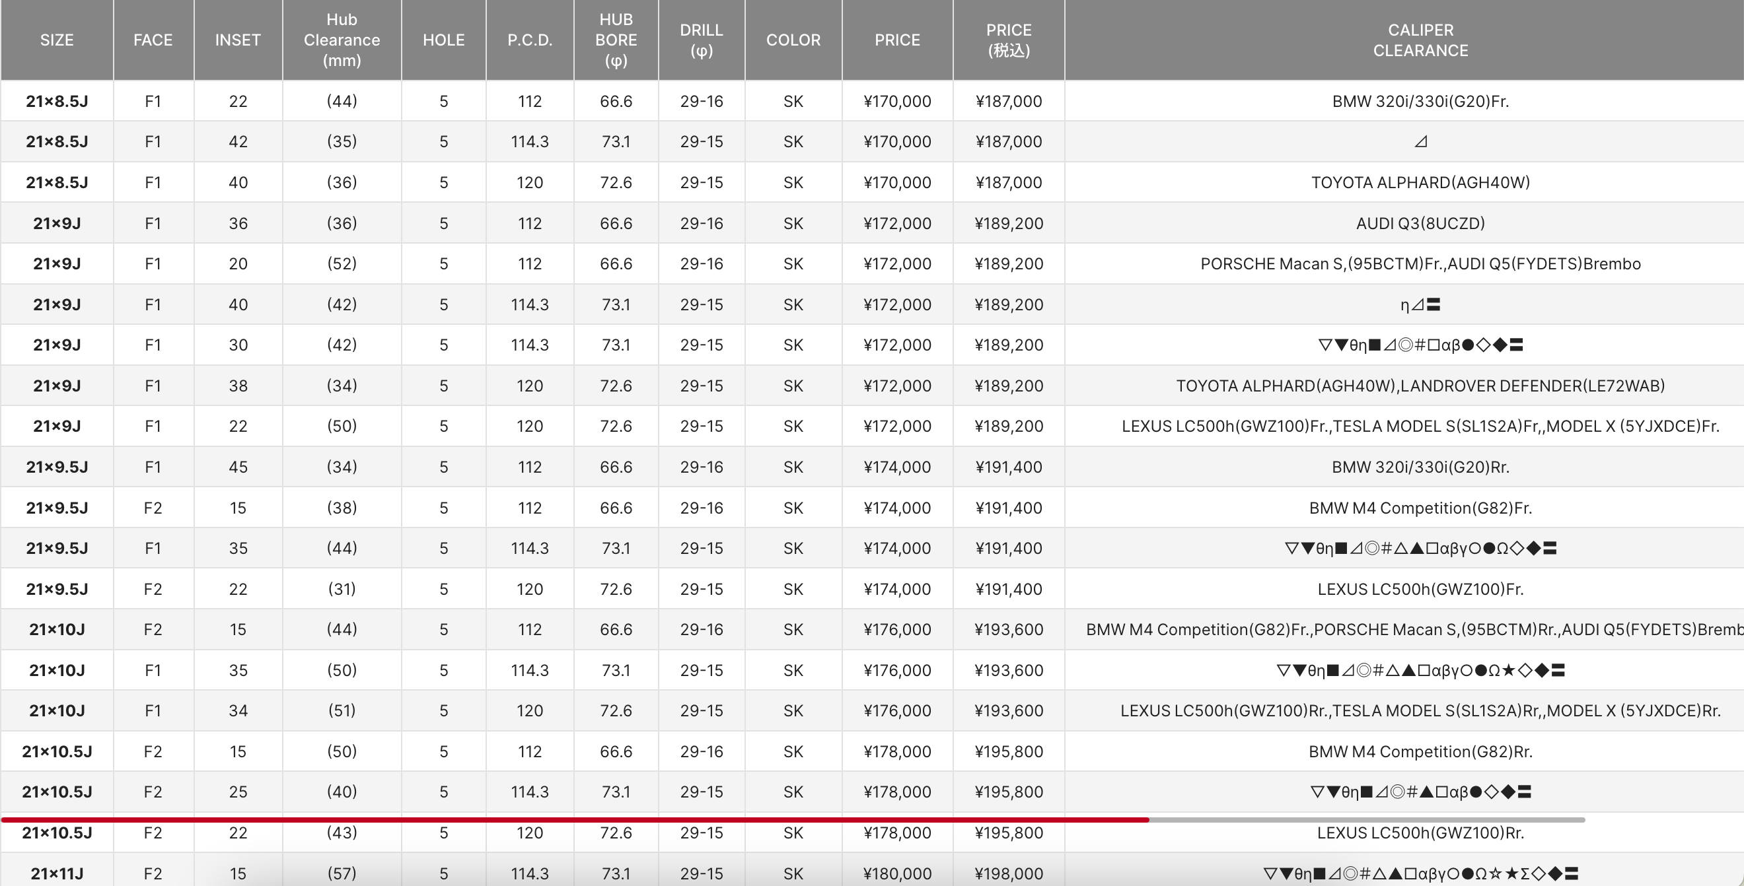Click the COLOR column header
The height and width of the screenshot is (886, 1744).
click(x=793, y=40)
